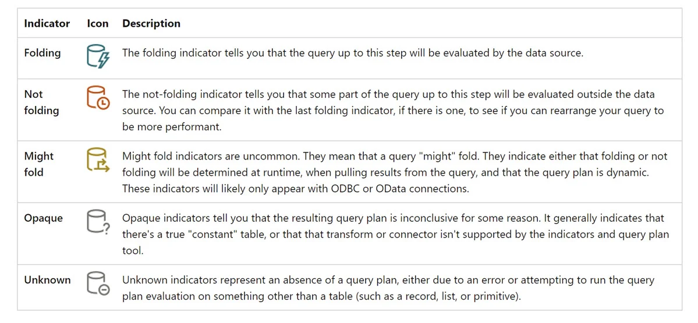The width and height of the screenshot is (698, 323).
Task: Click the Folding row label
Action: coord(42,53)
